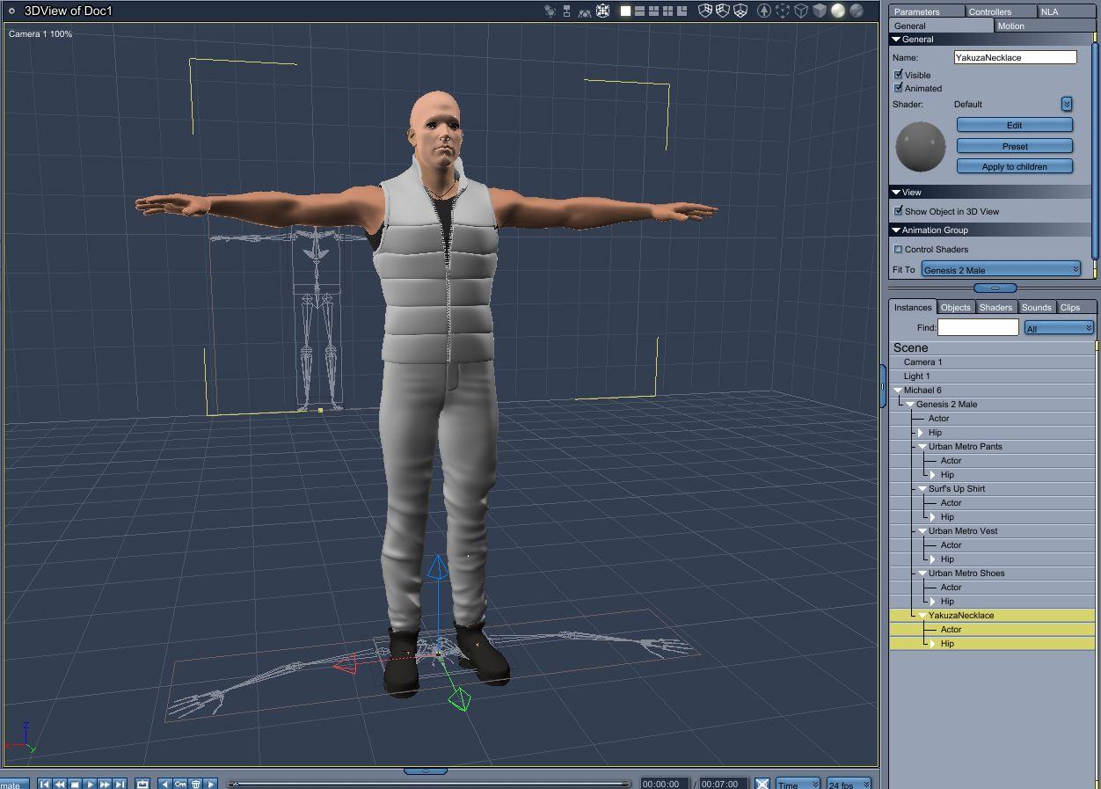
Task: Jump to last frame of animation
Action: (120, 784)
